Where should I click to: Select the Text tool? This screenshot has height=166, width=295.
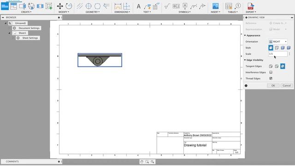[x=139, y=6]
